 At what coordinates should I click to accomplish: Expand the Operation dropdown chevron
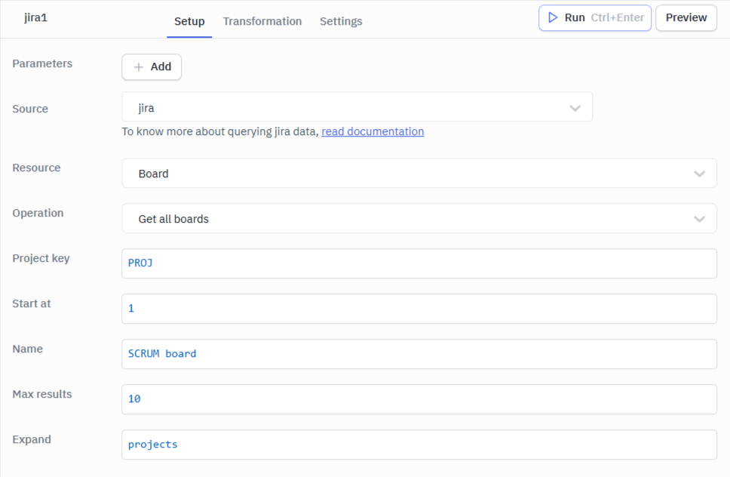click(699, 219)
